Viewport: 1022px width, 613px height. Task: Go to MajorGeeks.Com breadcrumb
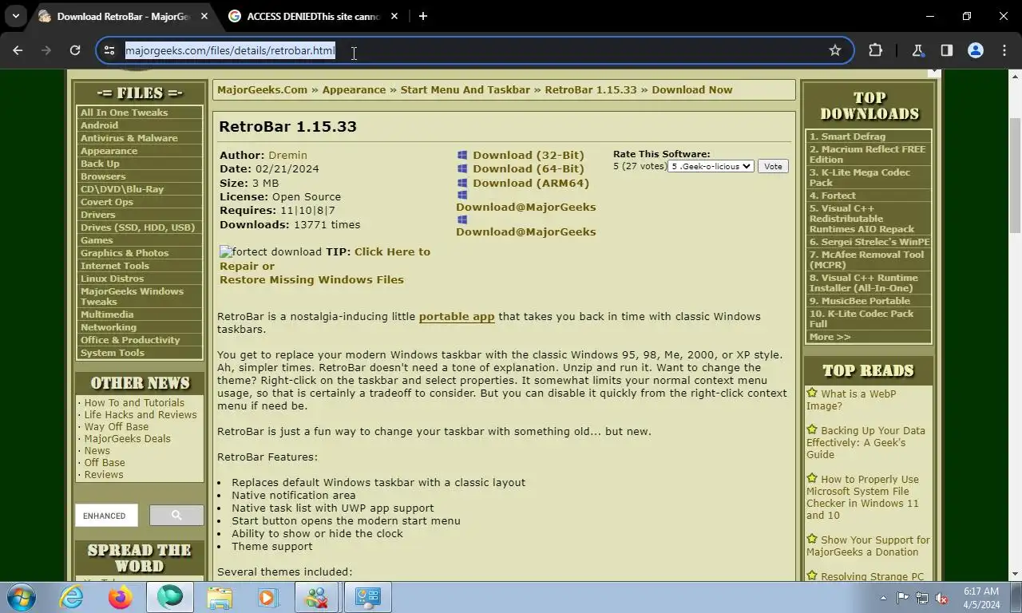(262, 89)
